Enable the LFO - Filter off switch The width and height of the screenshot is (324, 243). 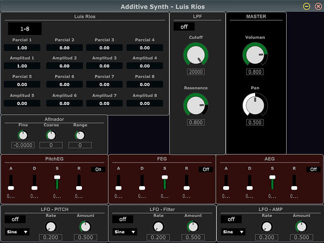(x=123, y=219)
